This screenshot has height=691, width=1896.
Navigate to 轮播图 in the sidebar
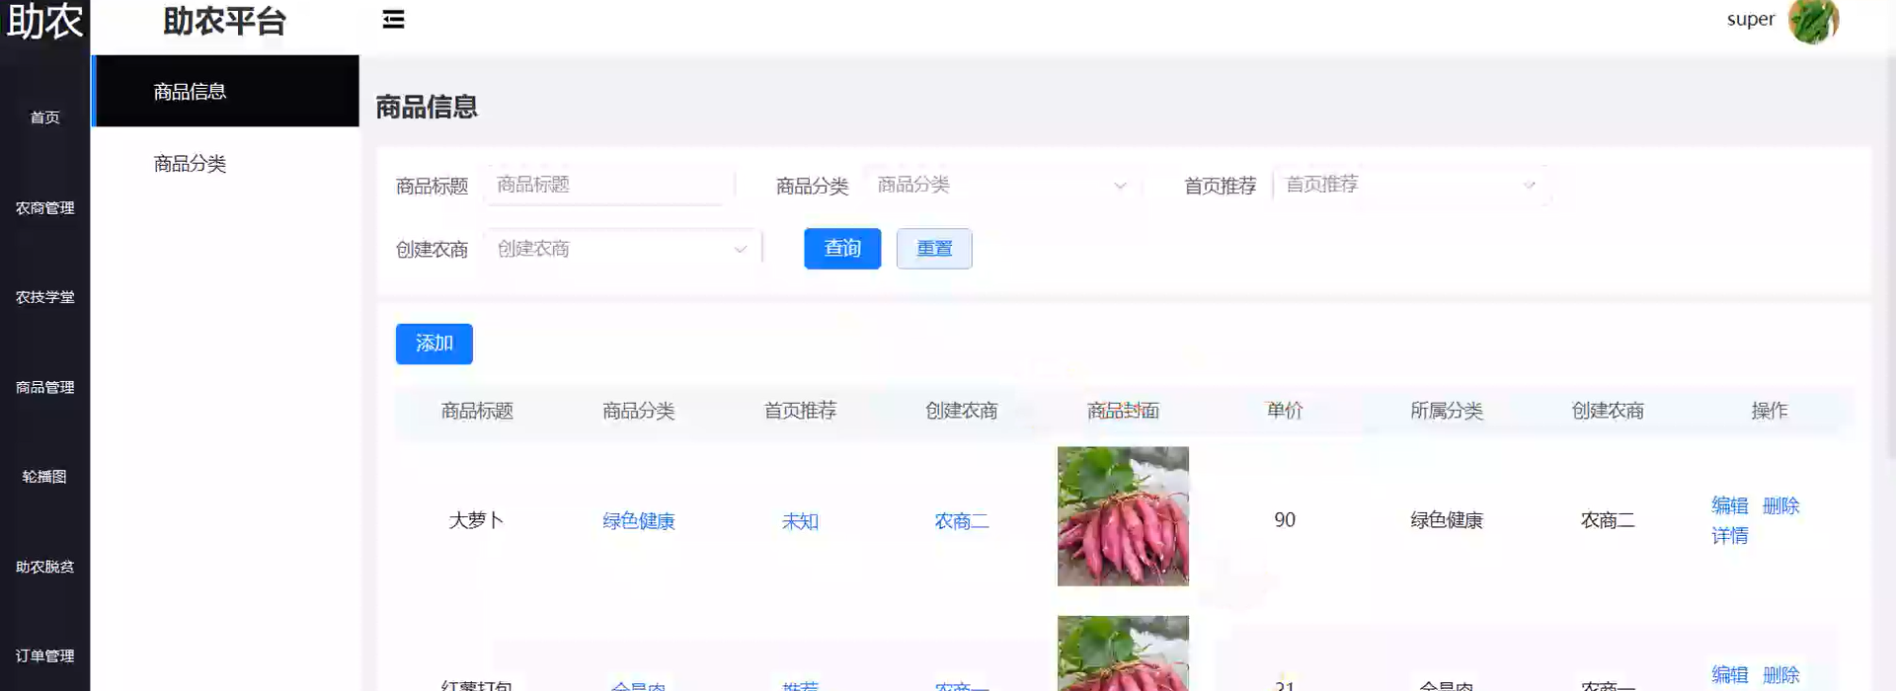pos(44,477)
